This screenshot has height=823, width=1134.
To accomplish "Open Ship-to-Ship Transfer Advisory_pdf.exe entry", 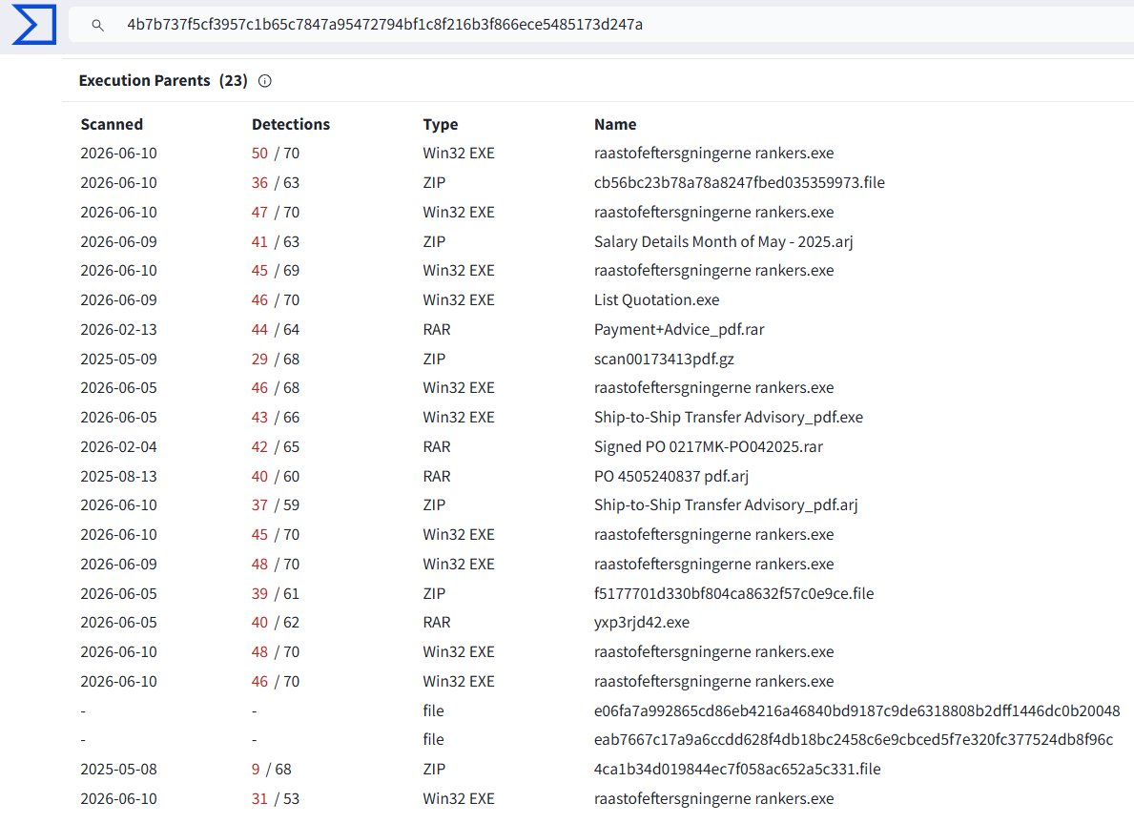I will click(729, 418).
